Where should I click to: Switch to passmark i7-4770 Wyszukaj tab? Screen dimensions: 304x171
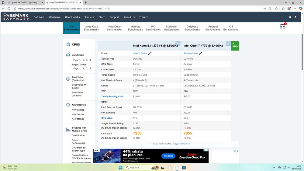click(25, 2)
